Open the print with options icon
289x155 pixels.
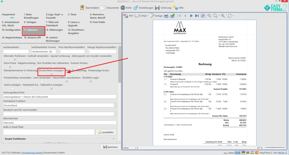[172, 16]
